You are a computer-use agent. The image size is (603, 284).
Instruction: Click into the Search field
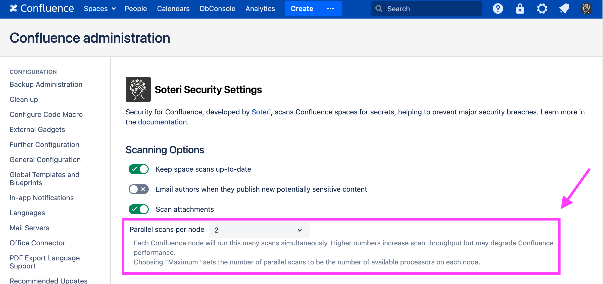tap(430, 9)
